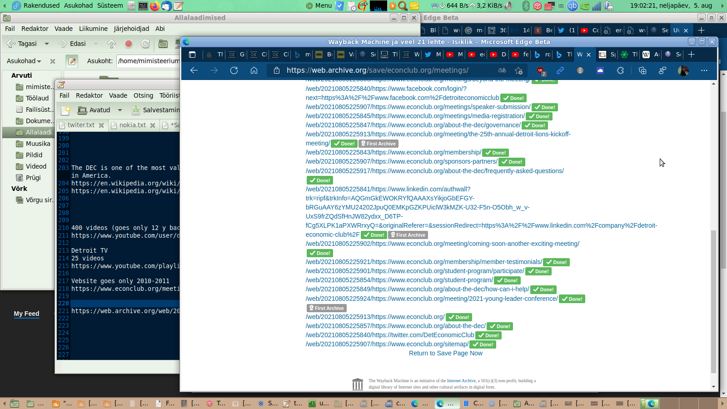Open the Menu launcher in the top panel
727x409 pixels.
click(319, 5)
